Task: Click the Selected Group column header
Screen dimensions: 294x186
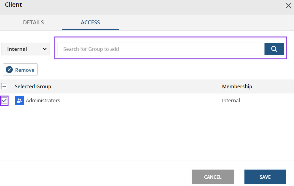Action: [x=33, y=86]
